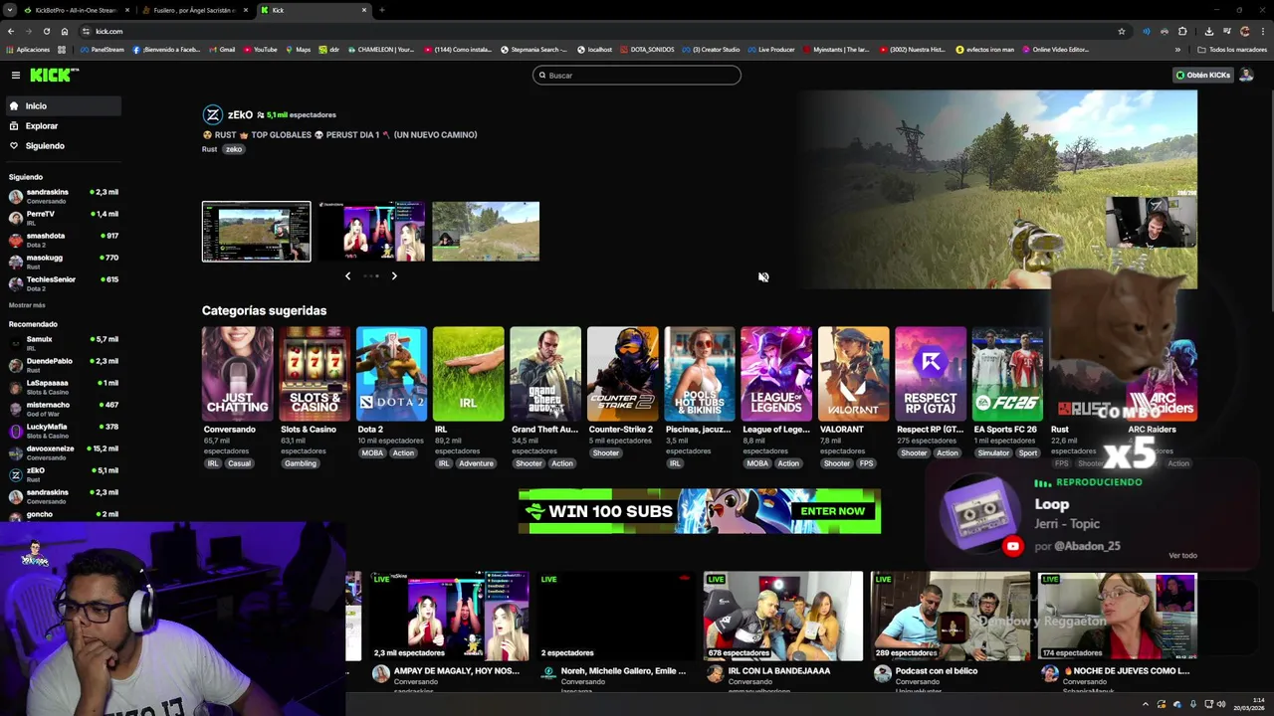Select the first featured Rust stream thumbnail
This screenshot has height=716, width=1274.
256,232
